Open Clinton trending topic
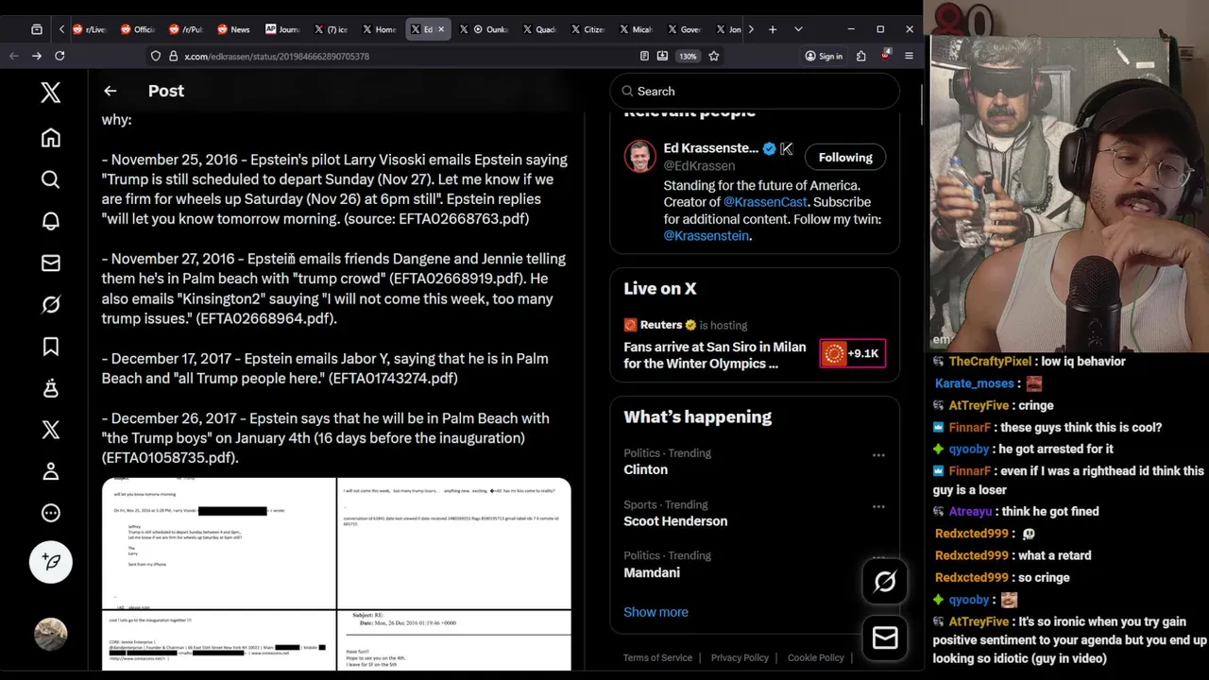 645,469
